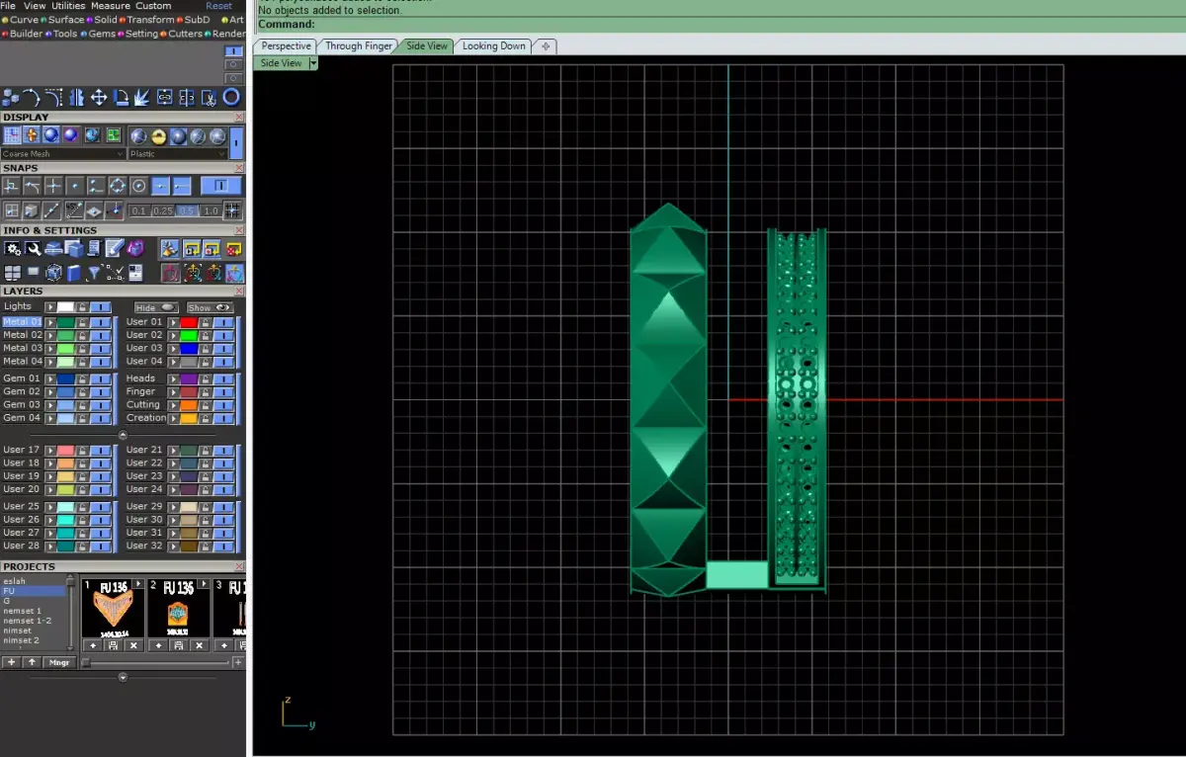Select the nemset 1 project folder

click(x=22, y=611)
